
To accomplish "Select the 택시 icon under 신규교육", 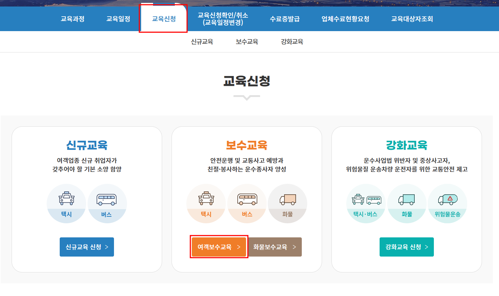I will point(67,203).
